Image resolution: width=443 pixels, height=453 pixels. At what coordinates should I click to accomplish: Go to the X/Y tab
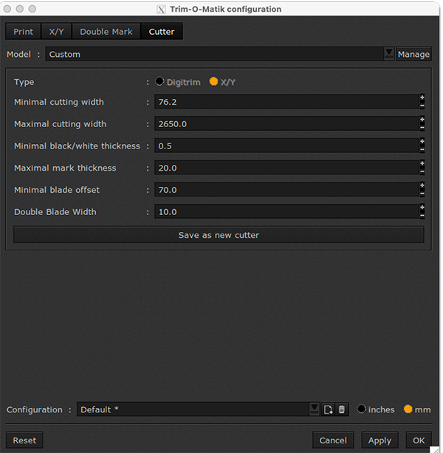(56, 32)
